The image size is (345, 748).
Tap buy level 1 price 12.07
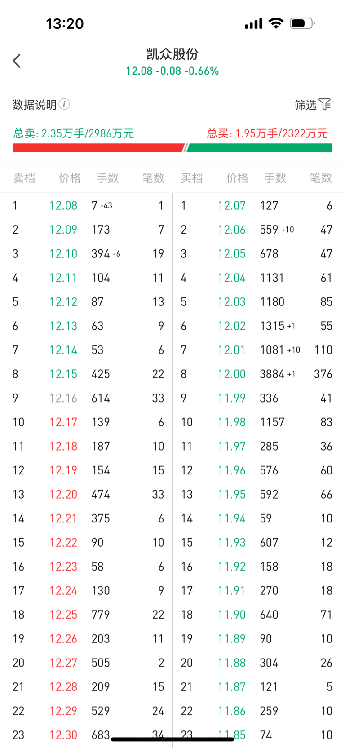tap(232, 206)
